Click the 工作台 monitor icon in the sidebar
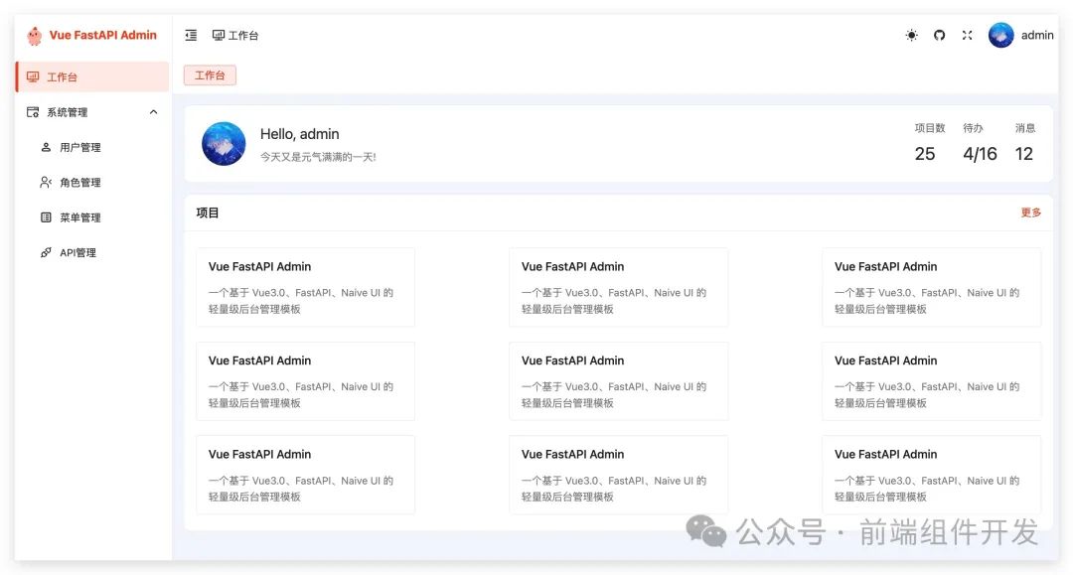 [33, 76]
